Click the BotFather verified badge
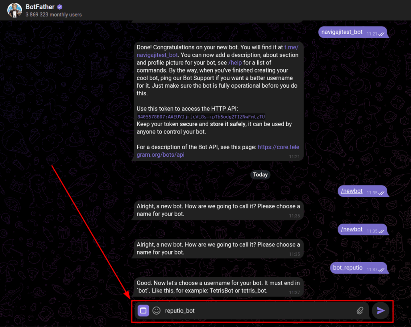The width and height of the screenshot is (411, 327). 60,7
